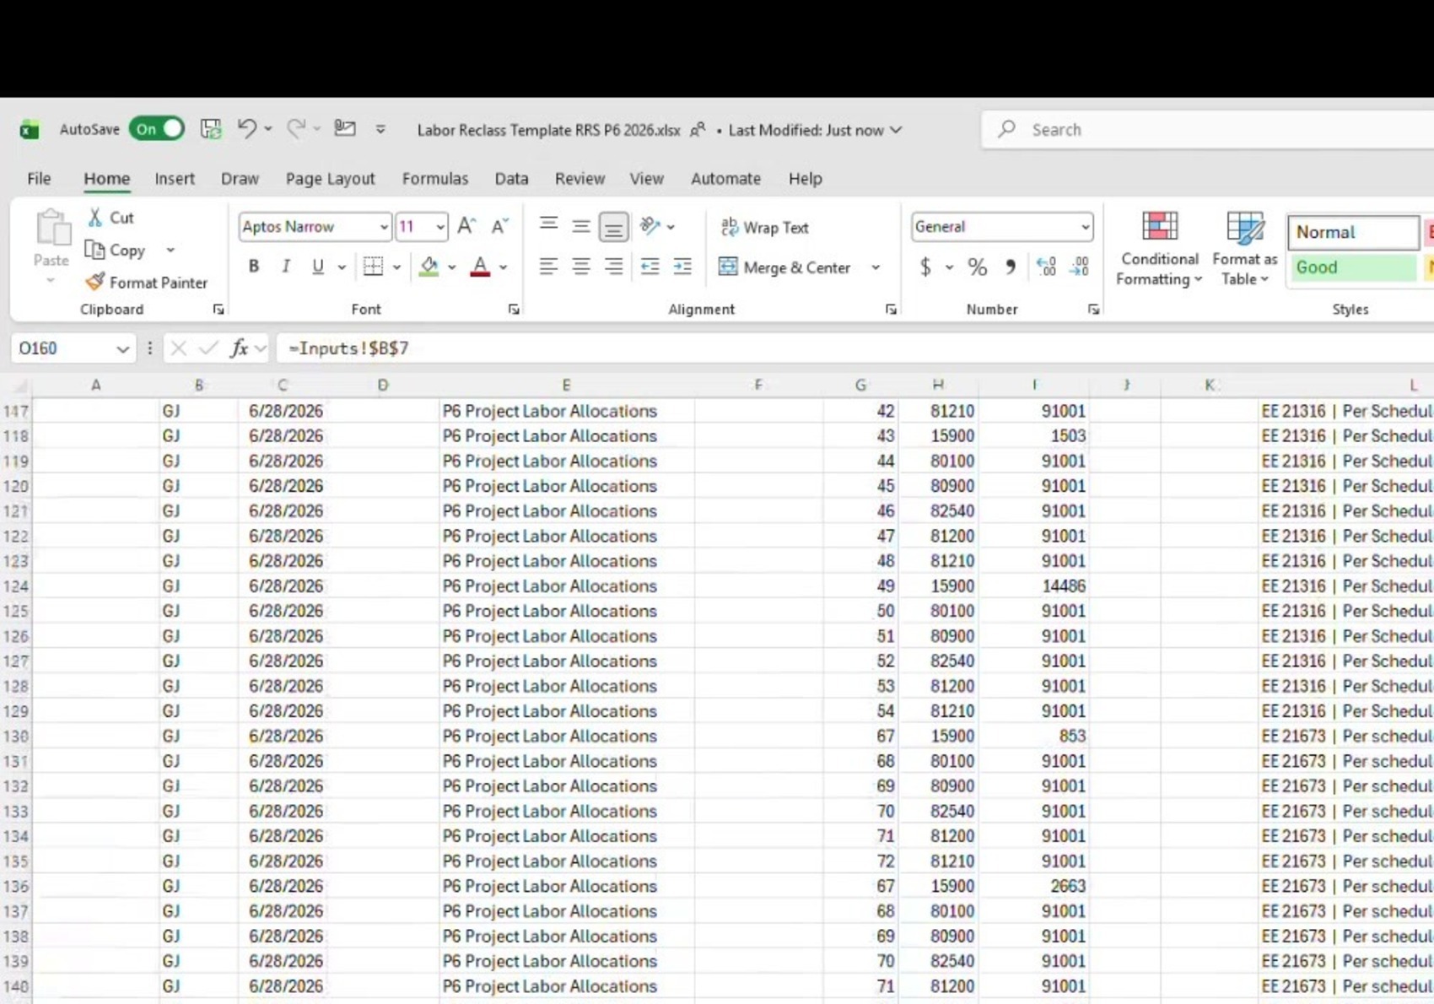Viewport: 1434px width, 1004px height.
Task: Switch to the Draw tab
Action: coord(240,178)
